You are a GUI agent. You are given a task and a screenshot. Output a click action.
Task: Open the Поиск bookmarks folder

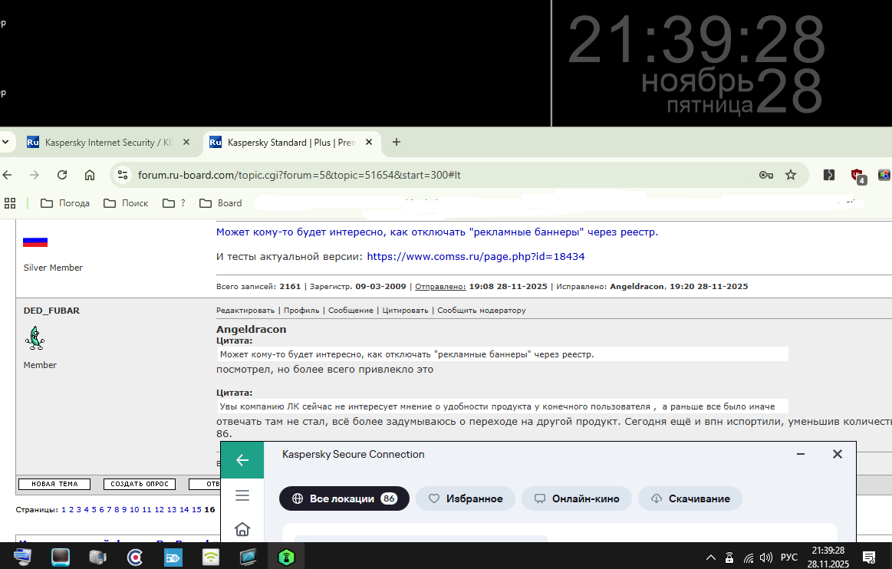coord(126,203)
